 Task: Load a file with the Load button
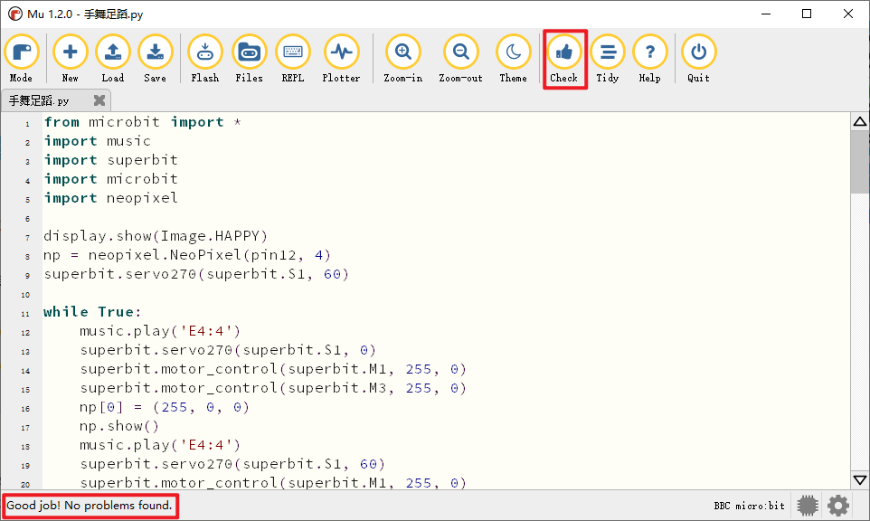click(113, 58)
